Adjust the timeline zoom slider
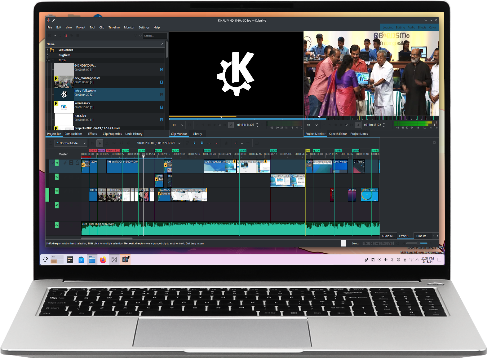 point(418,243)
